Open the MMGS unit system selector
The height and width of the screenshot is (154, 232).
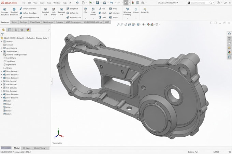click(x=216, y=152)
